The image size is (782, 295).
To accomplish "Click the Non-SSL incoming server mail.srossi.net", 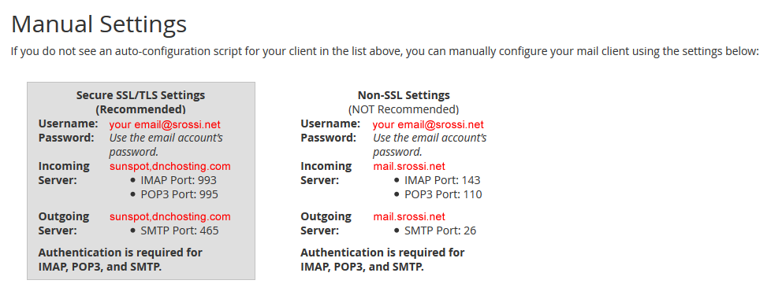I will tap(409, 166).
